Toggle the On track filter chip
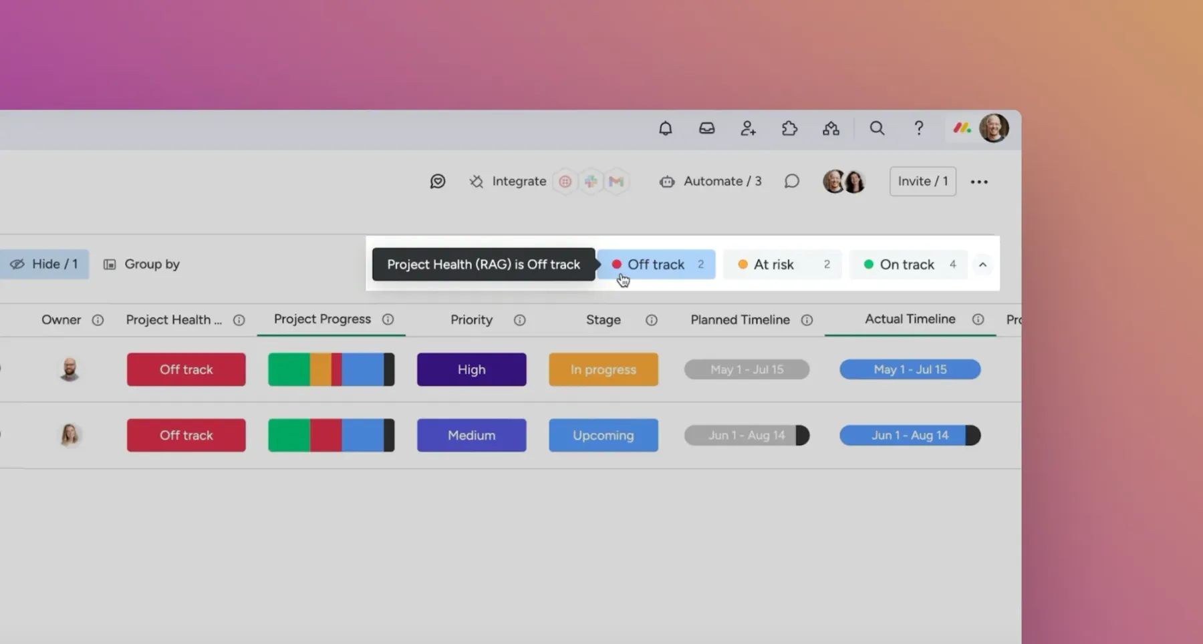The width and height of the screenshot is (1203, 644). [908, 265]
